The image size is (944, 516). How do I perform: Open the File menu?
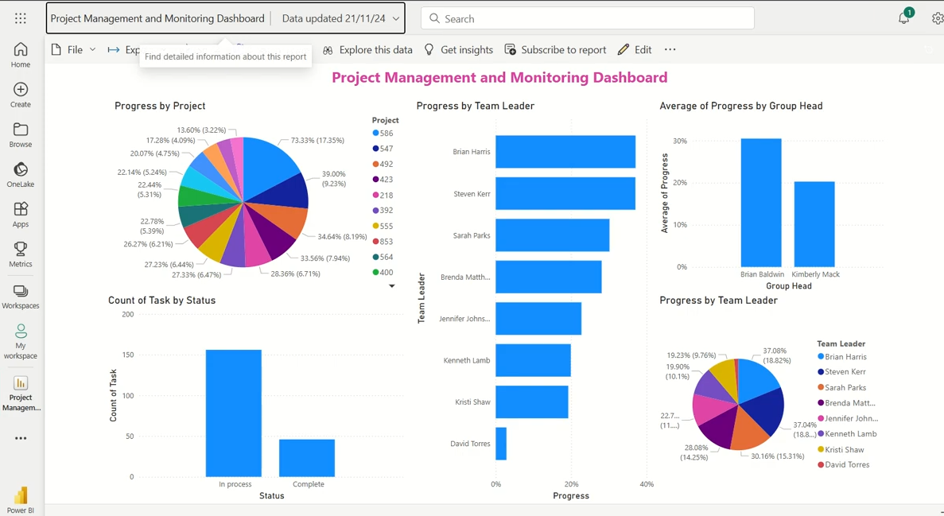(x=74, y=50)
